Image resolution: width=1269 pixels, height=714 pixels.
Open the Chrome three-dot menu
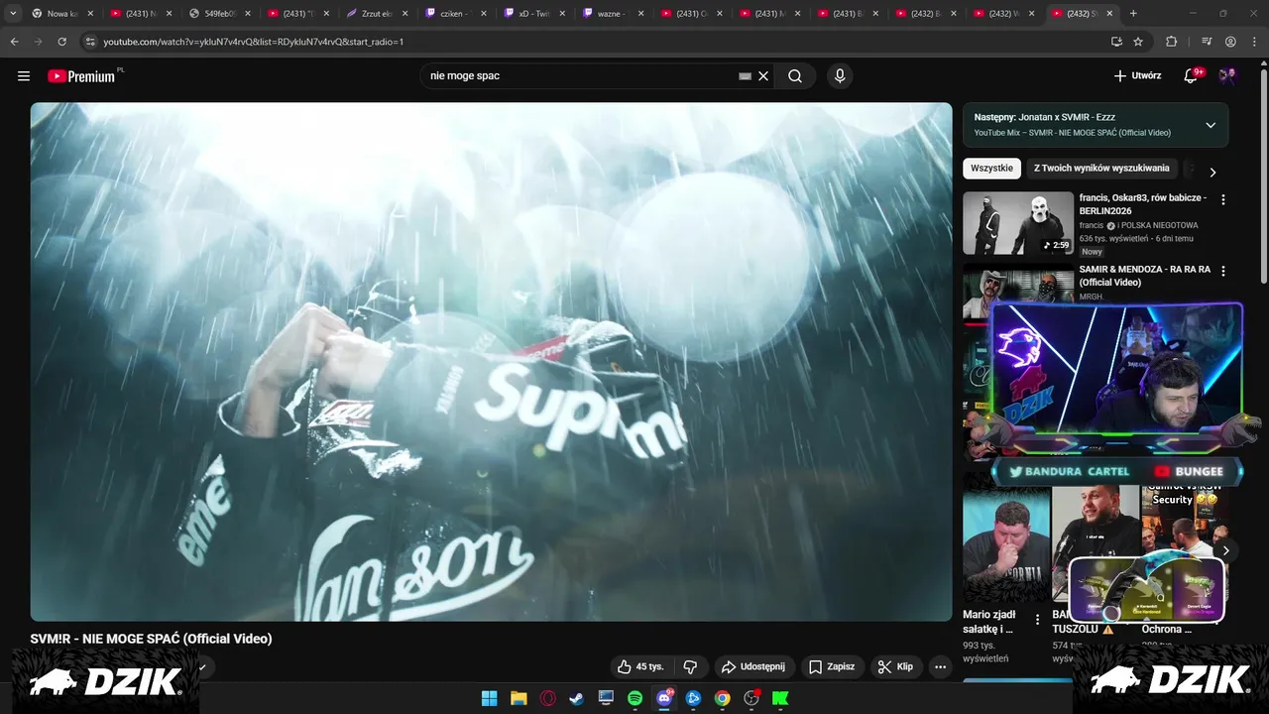point(1254,42)
